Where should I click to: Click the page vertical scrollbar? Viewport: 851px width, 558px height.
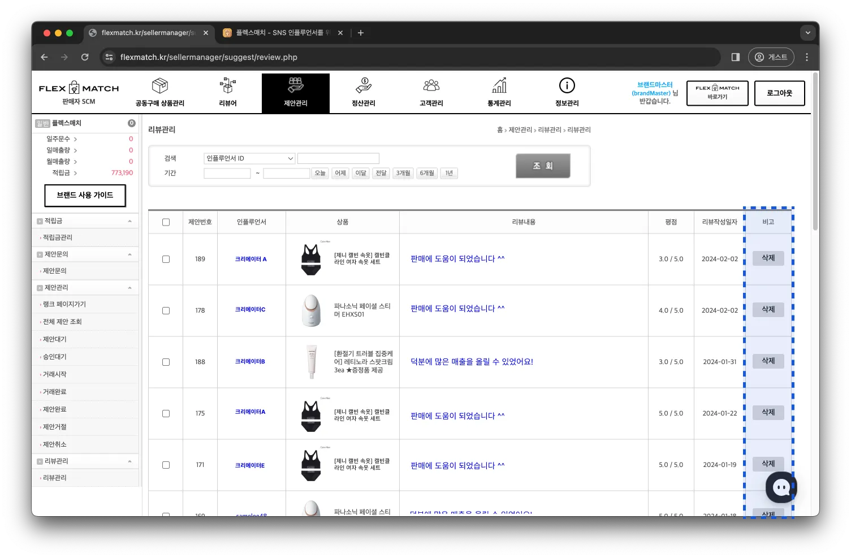815,151
